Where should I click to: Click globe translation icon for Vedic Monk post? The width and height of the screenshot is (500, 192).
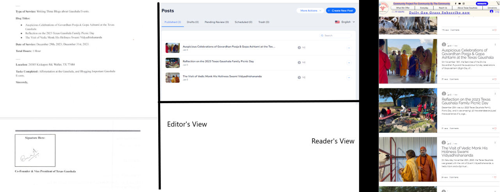(299, 77)
